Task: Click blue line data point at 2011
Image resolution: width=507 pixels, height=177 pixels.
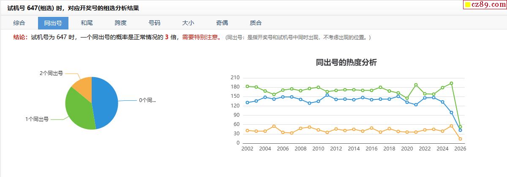Action: (x=327, y=95)
